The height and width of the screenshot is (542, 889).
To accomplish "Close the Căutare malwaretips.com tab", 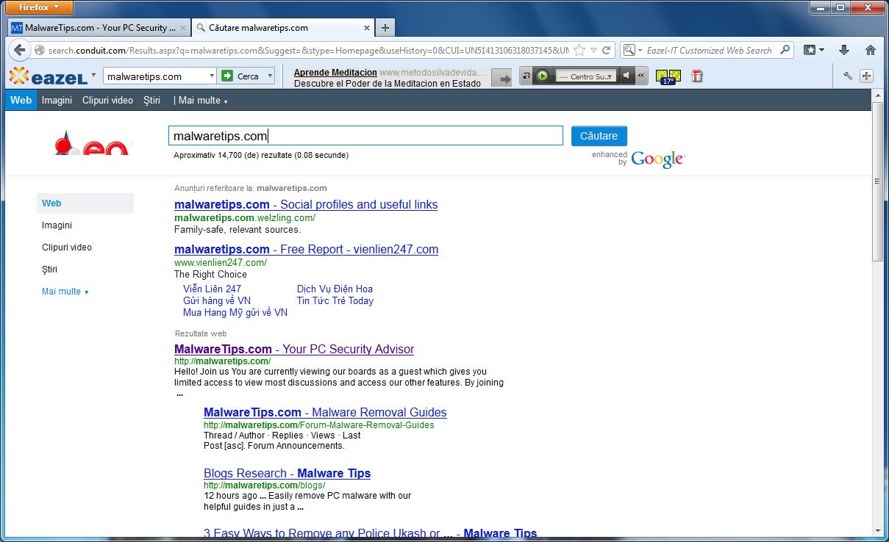I will point(368,28).
